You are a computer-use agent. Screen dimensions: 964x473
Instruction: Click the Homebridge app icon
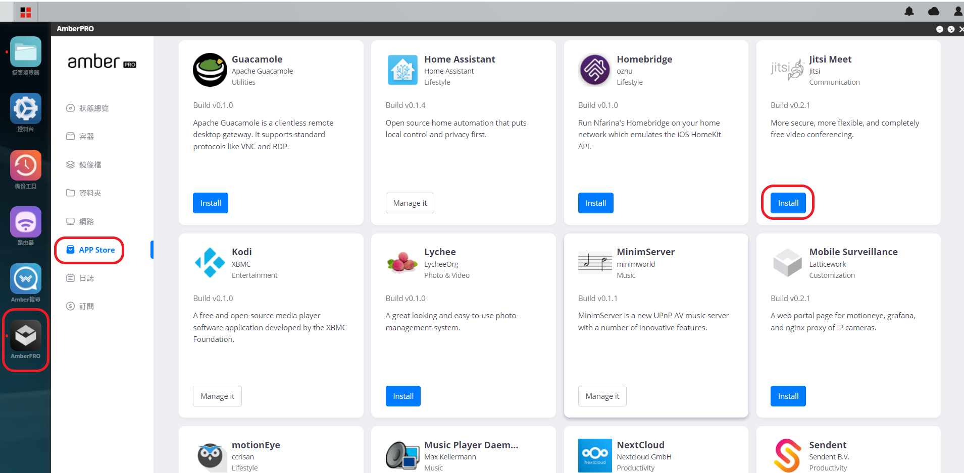tap(595, 70)
